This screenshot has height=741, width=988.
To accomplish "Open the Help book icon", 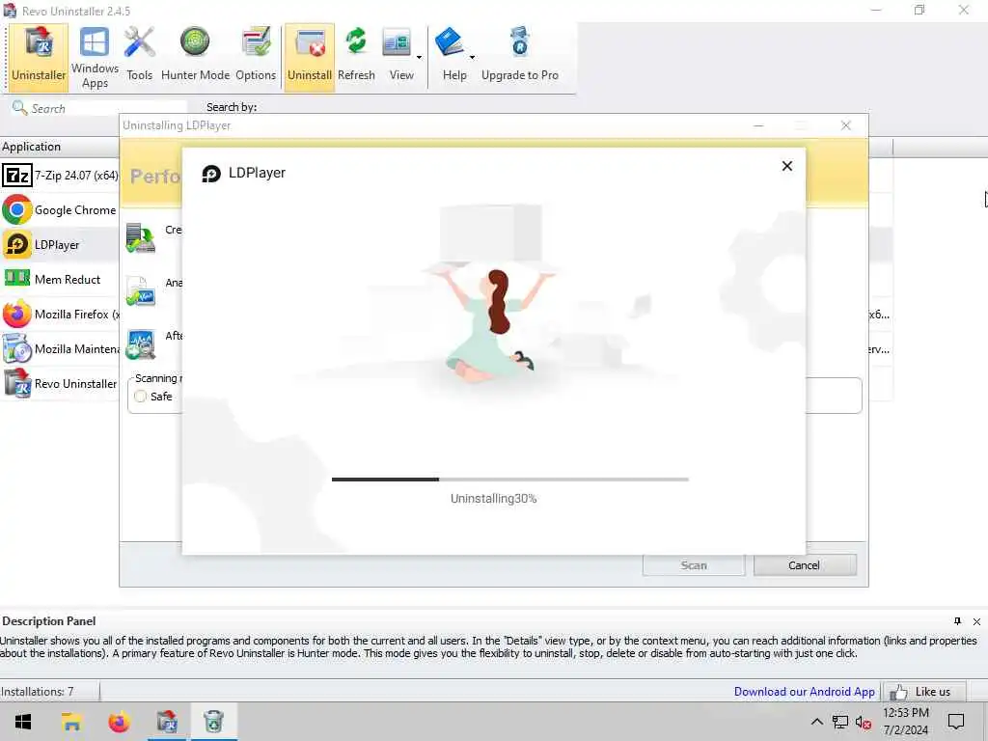I will pos(449,42).
